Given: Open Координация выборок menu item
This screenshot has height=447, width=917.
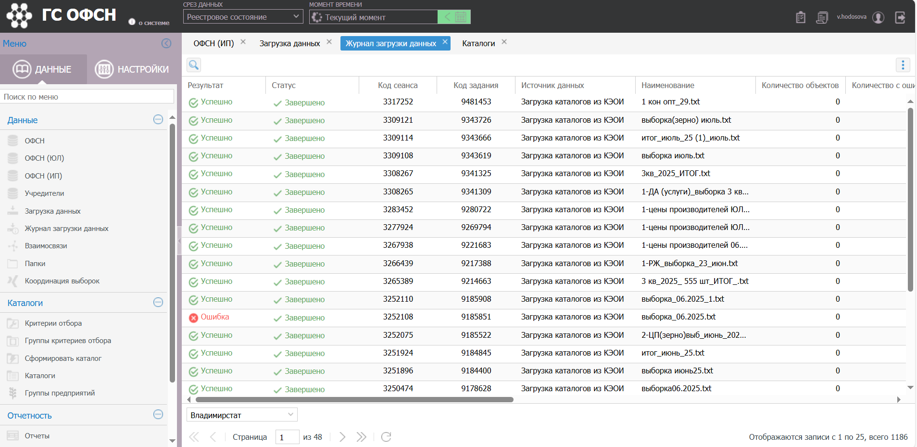Looking at the screenshot, I should pyautogui.click(x=62, y=281).
